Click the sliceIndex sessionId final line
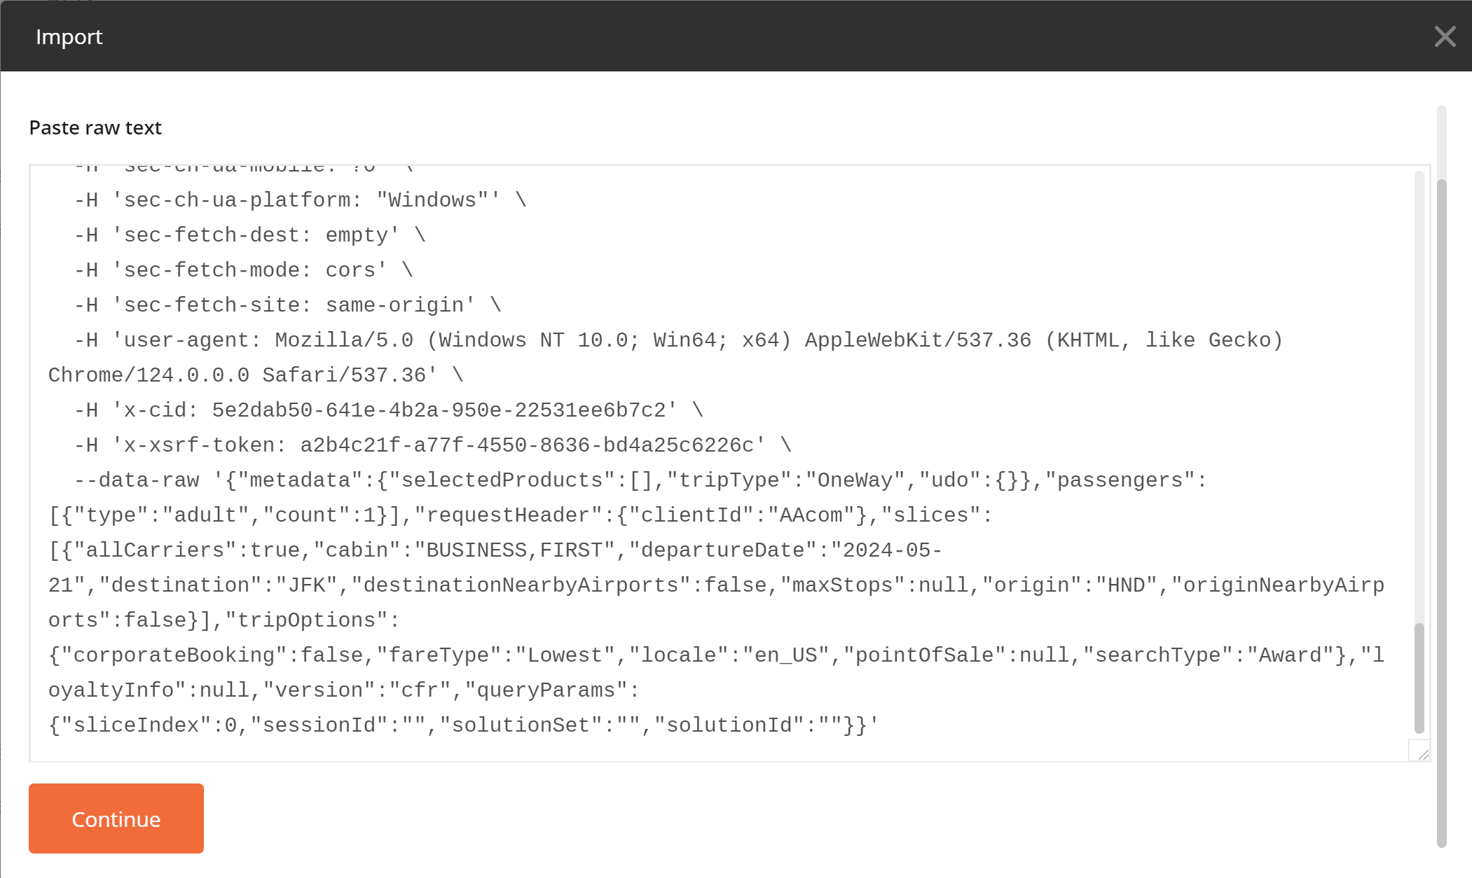Screen dimensions: 1472x878 pyautogui.click(x=463, y=725)
